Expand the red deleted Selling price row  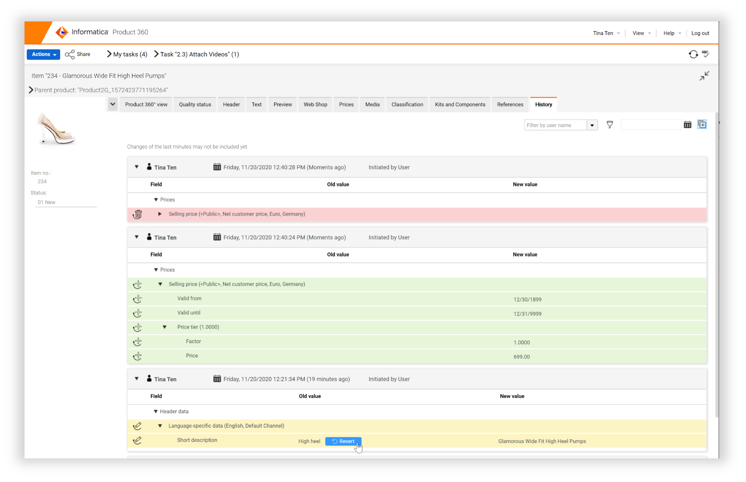(160, 214)
